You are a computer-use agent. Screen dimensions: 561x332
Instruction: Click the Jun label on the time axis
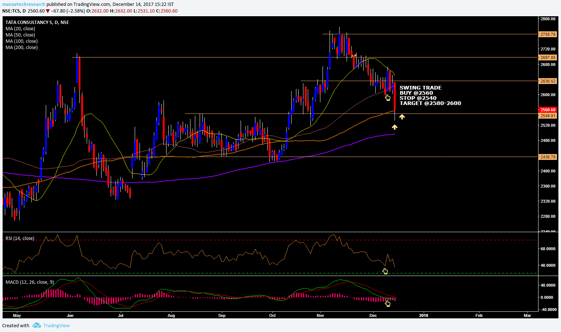point(70,315)
